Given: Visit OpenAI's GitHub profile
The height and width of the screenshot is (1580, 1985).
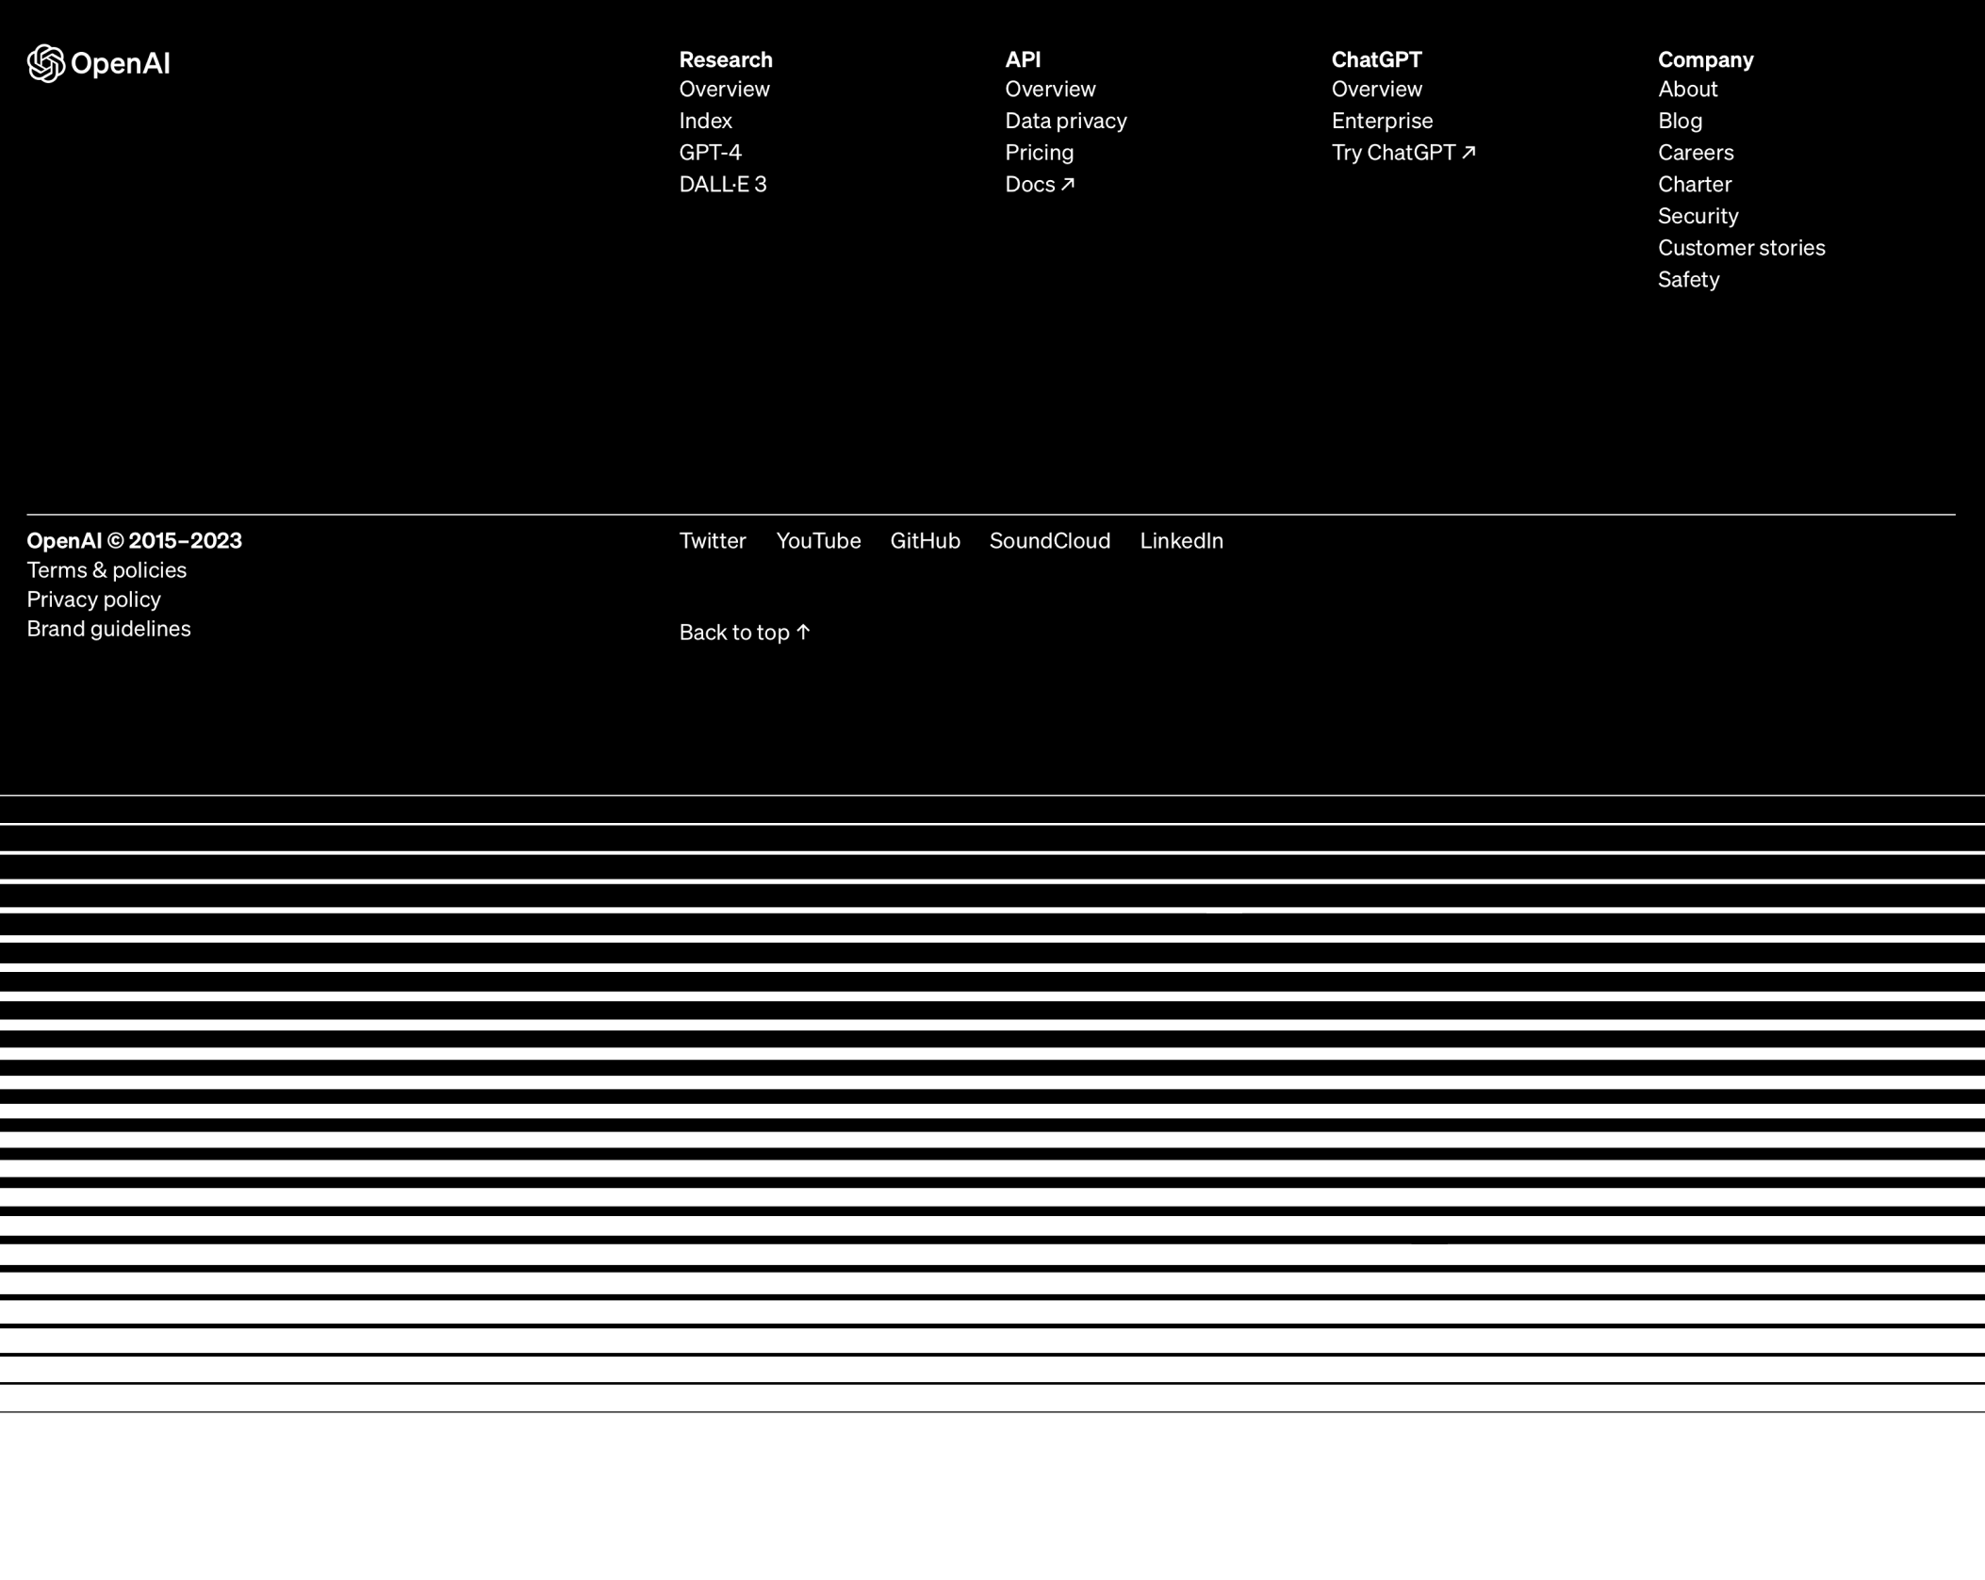Looking at the screenshot, I should click(925, 542).
